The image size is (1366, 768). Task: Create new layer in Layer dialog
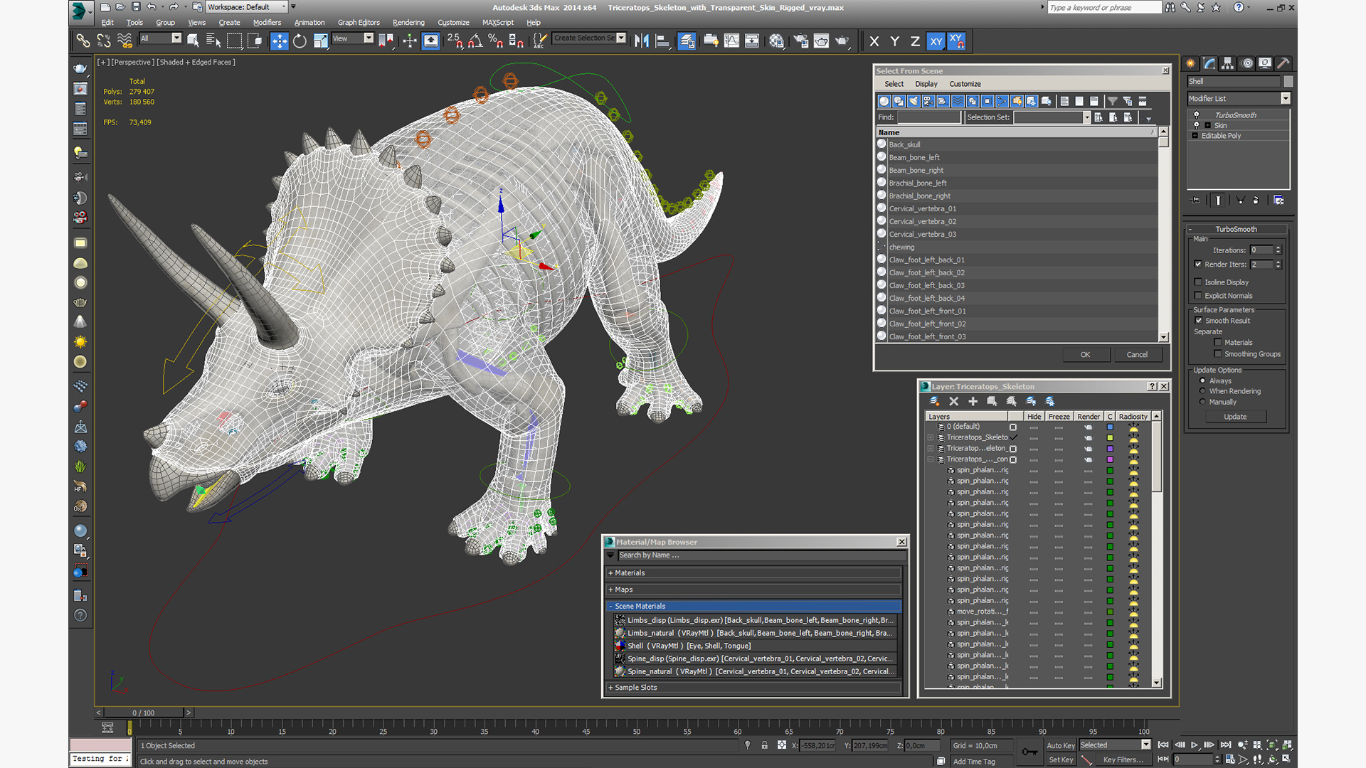[935, 402]
